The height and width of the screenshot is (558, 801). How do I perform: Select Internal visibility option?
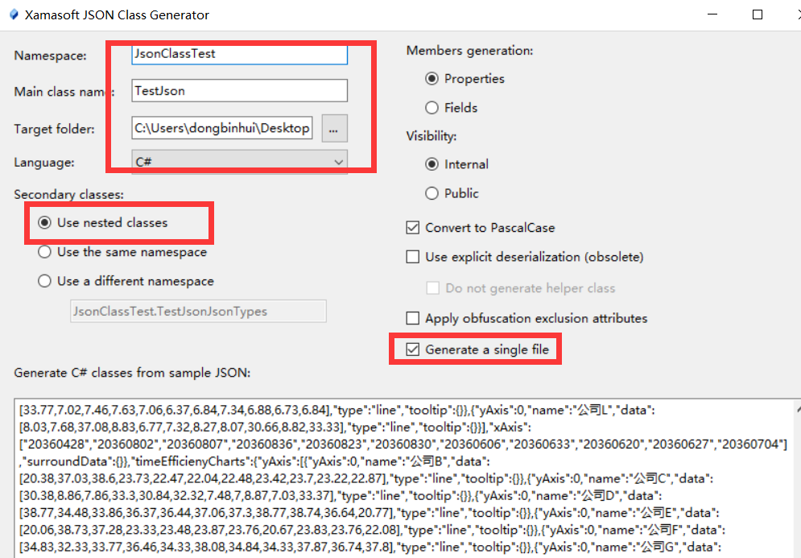[x=432, y=163]
